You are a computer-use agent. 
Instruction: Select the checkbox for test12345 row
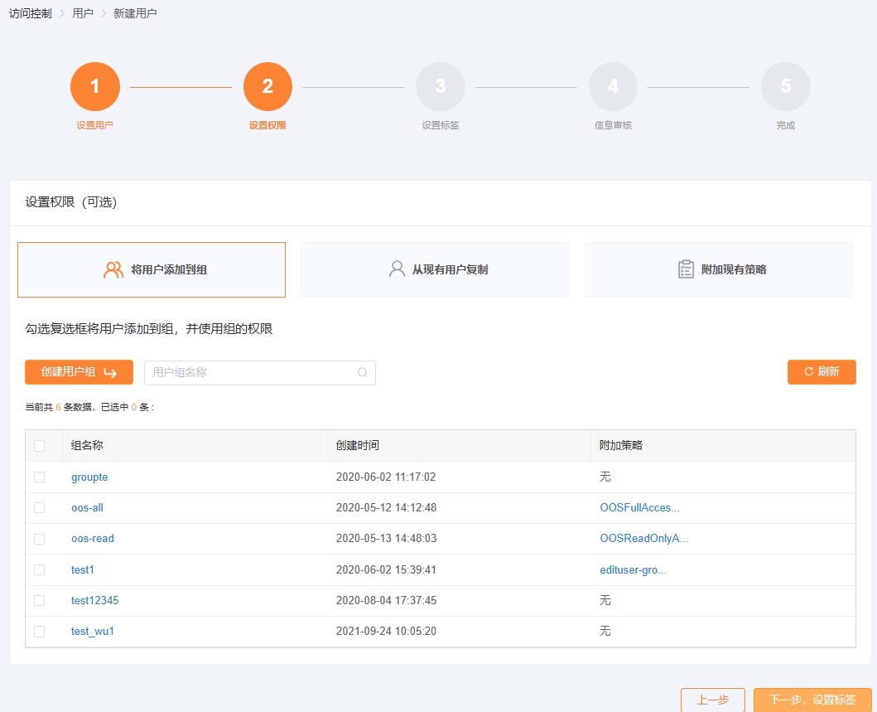(x=40, y=601)
